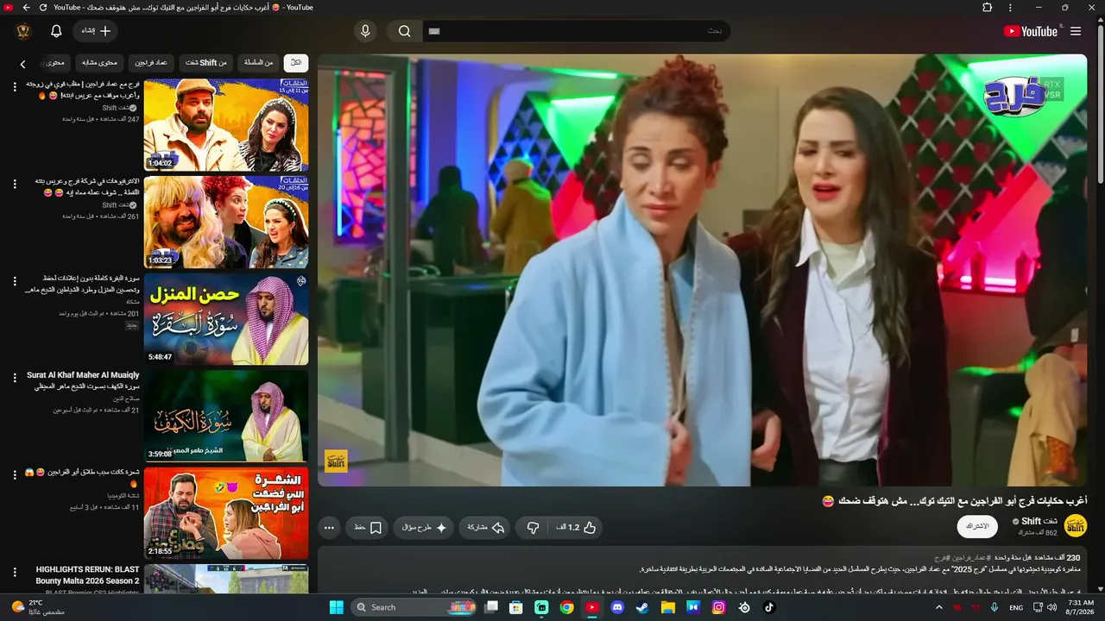
Task: Open the Shift channel avatar
Action: pyautogui.click(x=1076, y=526)
